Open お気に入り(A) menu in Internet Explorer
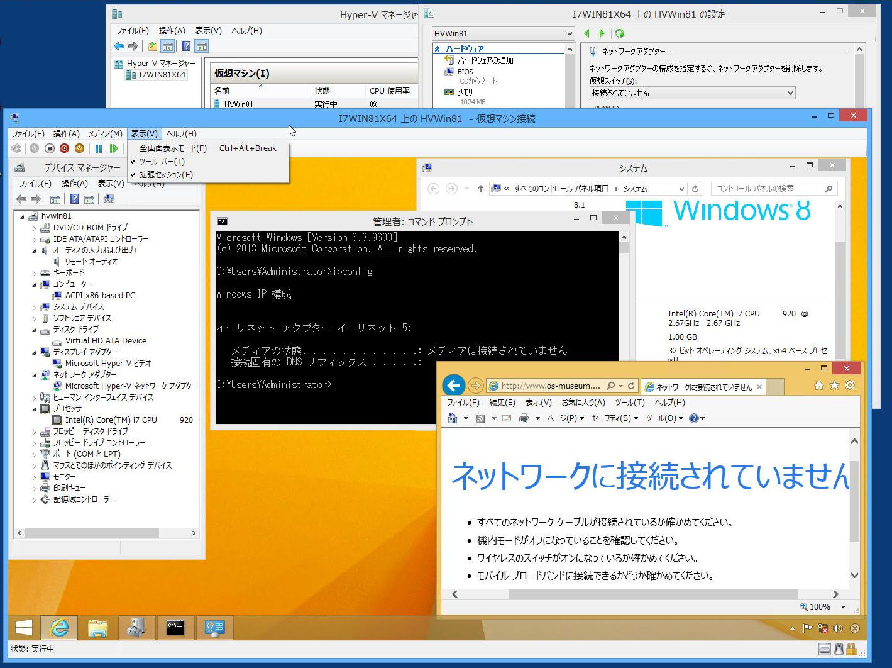The height and width of the screenshot is (668, 892). 583,403
